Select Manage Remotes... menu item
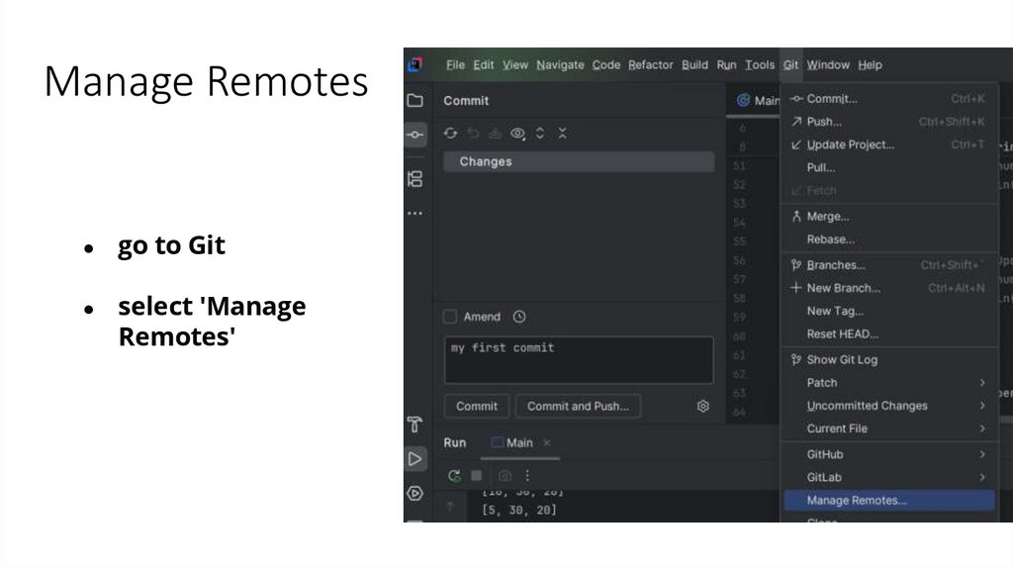Screen dimensions: 1013x568 point(889,500)
